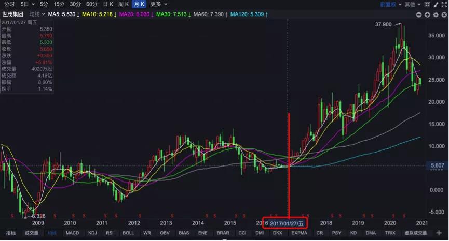The height and width of the screenshot is (241, 449).
Task: Expand the 5日 period dropdown arrow
Action: click(x=33, y=4)
